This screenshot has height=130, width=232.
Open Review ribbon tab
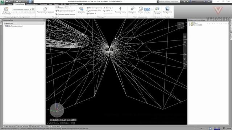pyautogui.click(x=32, y=4)
